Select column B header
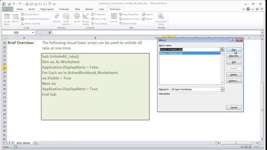This screenshot has height=150, width=267. 96,38
